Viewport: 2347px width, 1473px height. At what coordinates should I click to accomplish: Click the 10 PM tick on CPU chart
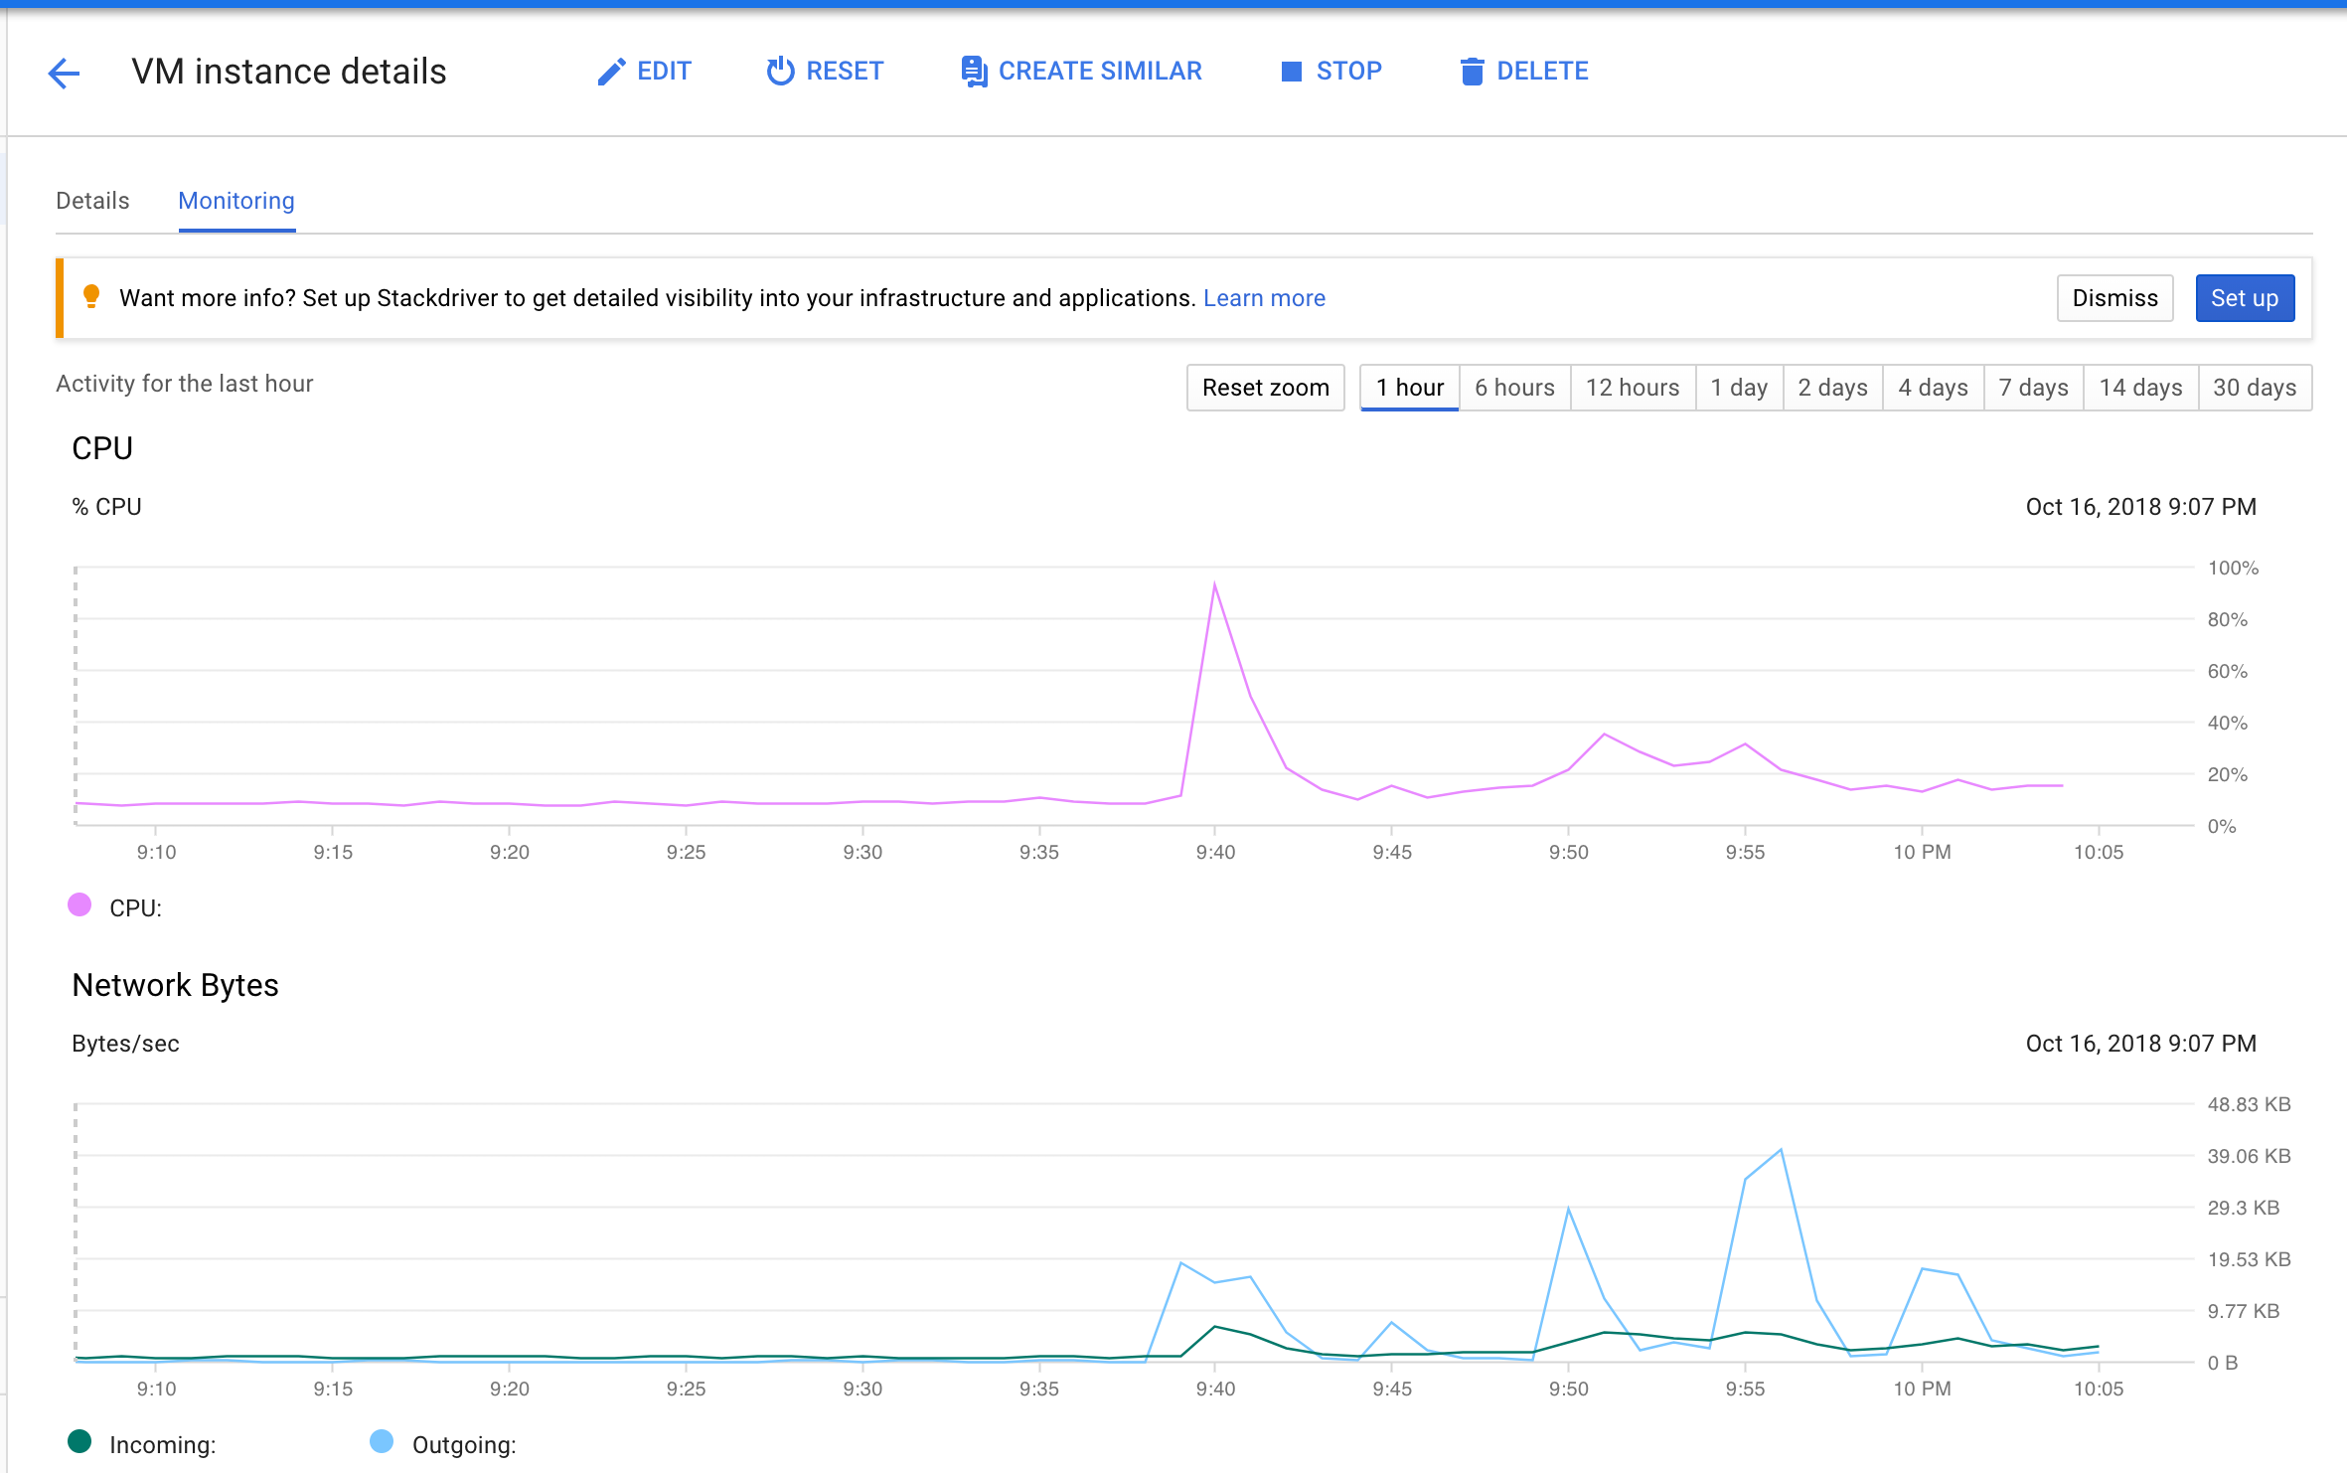click(1922, 852)
